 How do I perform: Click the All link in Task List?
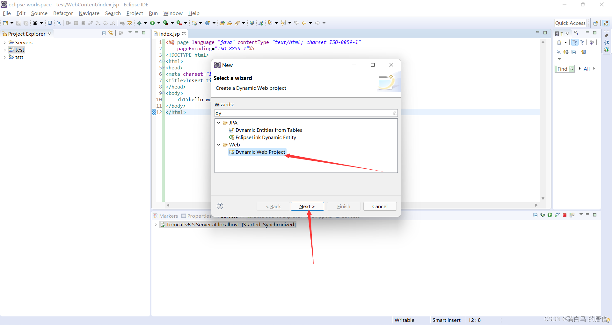(586, 69)
